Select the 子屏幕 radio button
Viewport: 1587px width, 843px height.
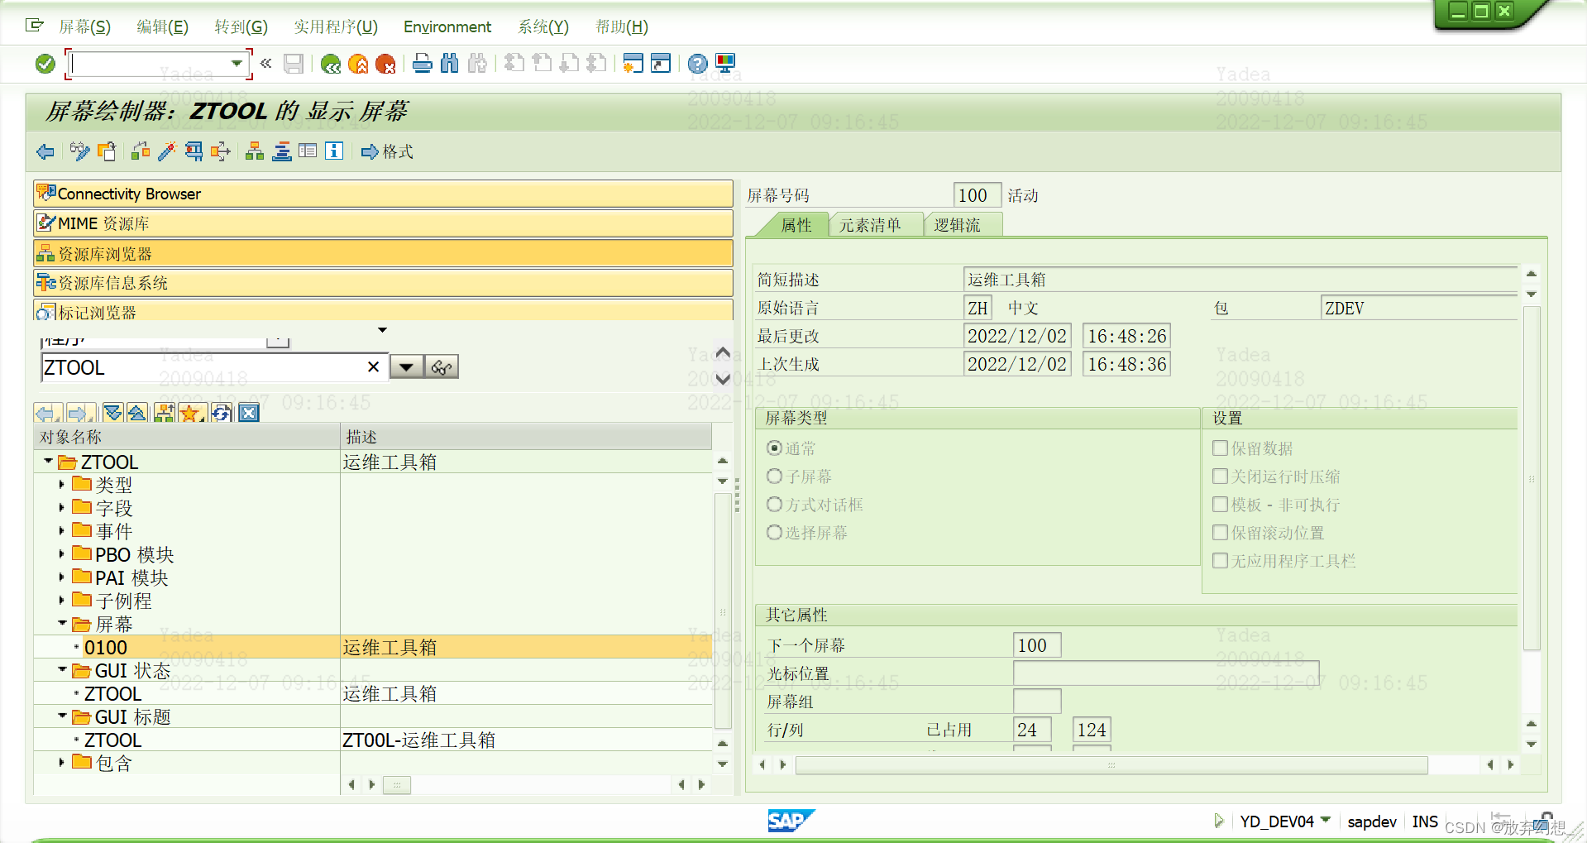click(775, 477)
